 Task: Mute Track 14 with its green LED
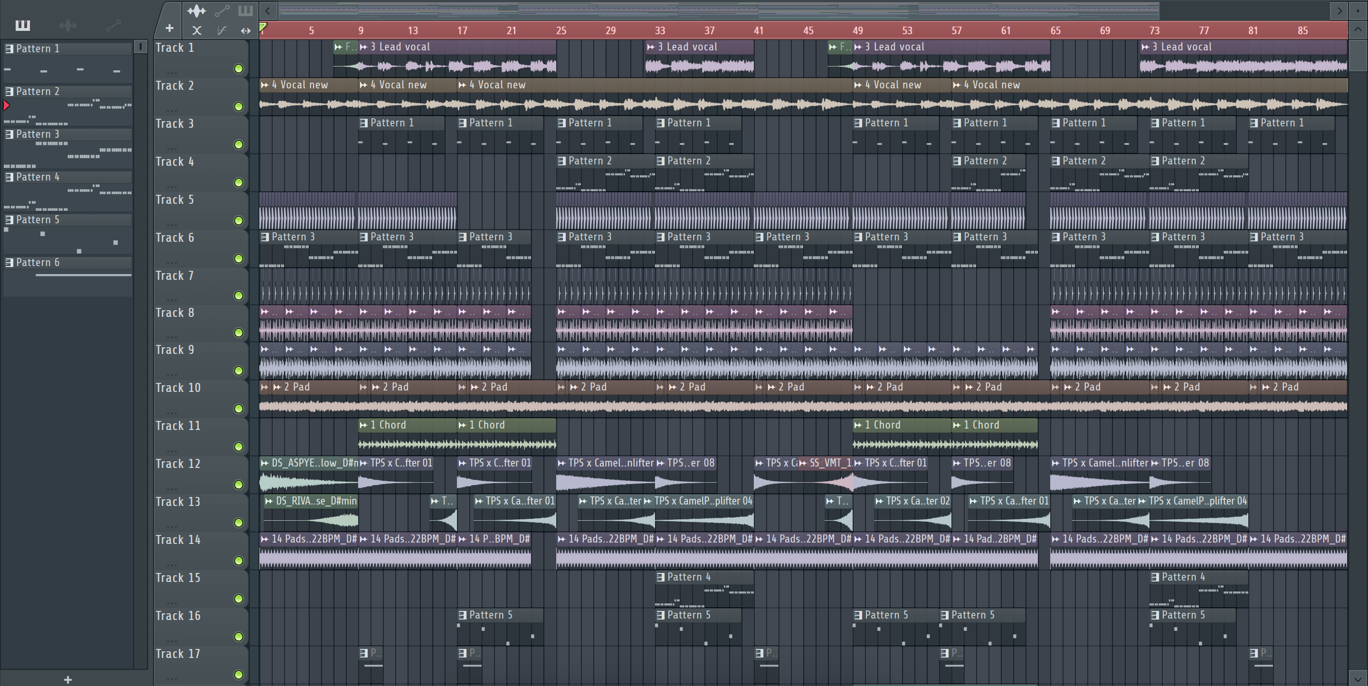coord(238,561)
